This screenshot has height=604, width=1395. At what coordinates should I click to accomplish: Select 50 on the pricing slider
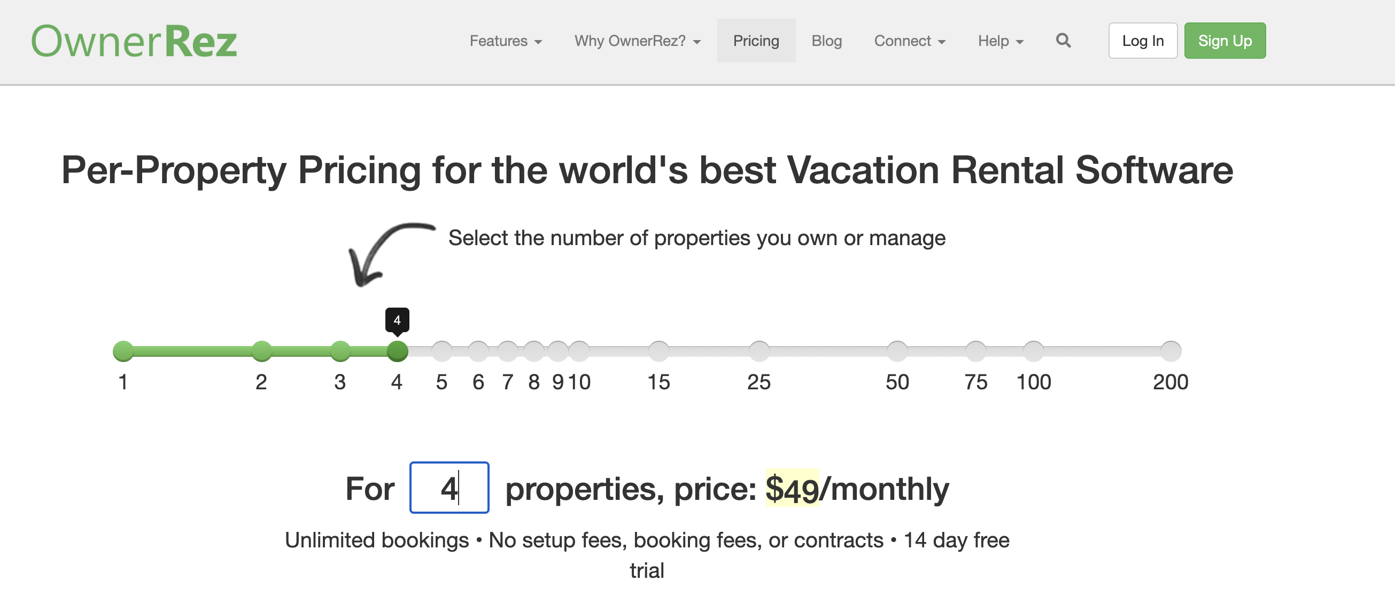(x=897, y=351)
